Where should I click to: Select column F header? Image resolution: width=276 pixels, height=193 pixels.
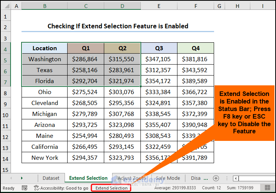pyautogui.click(x=196, y=6)
